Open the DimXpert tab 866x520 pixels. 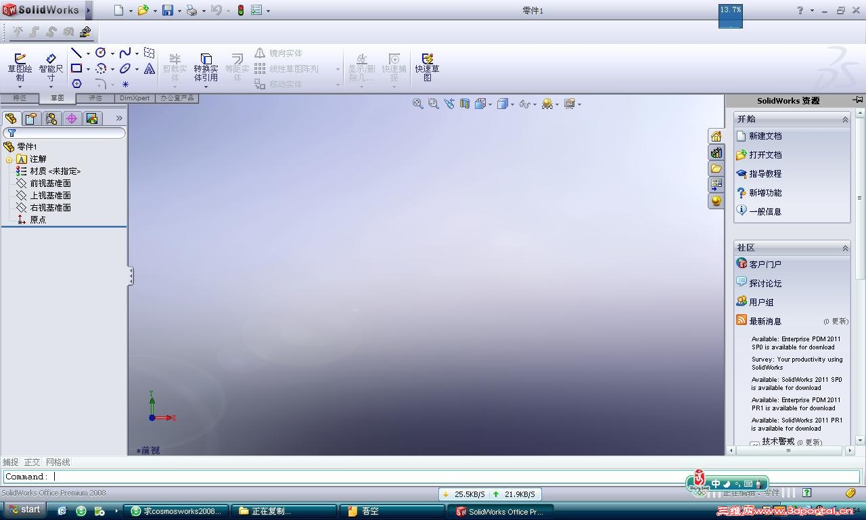coord(134,97)
